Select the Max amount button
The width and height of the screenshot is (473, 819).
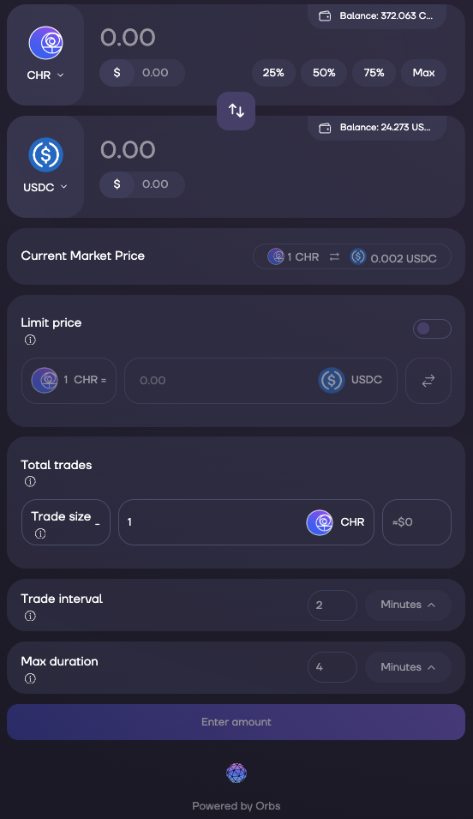[423, 73]
